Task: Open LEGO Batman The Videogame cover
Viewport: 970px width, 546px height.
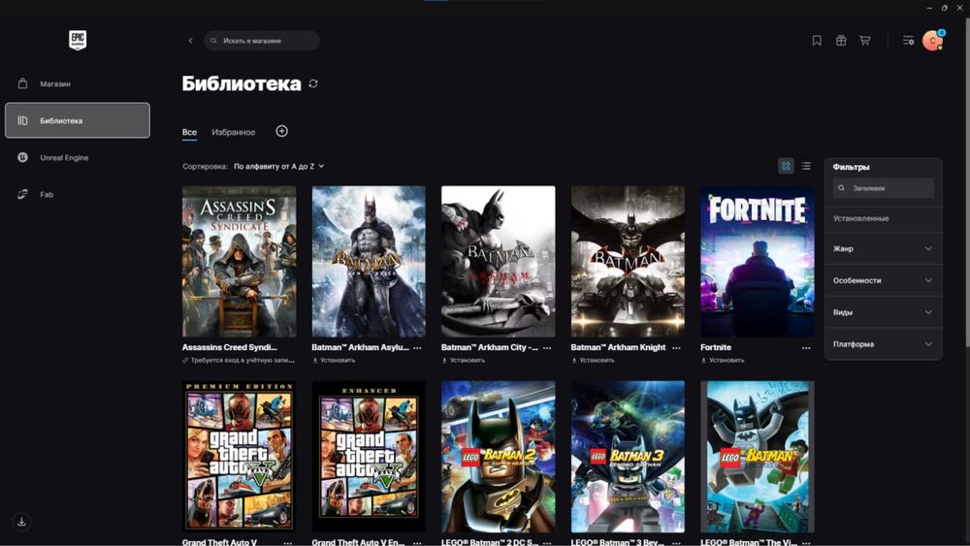Action: tap(758, 457)
